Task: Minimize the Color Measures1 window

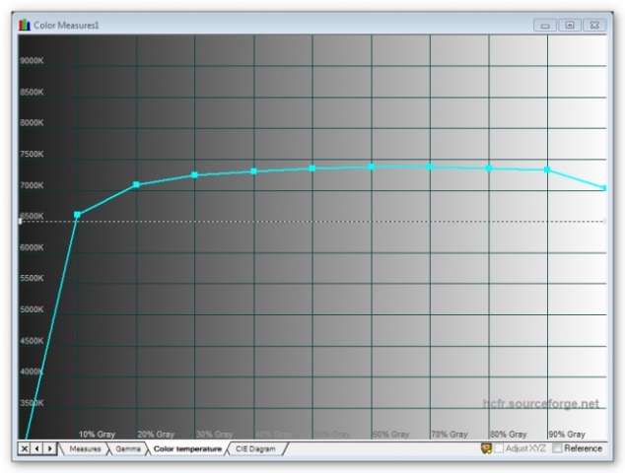Action: (x=546, y=24)
